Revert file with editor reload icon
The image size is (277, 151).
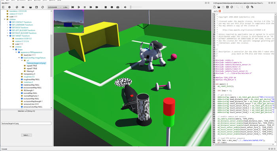coord(232,7)
